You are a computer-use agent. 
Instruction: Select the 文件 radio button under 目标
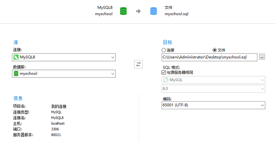pyautogui.click(x=215, y=50)
